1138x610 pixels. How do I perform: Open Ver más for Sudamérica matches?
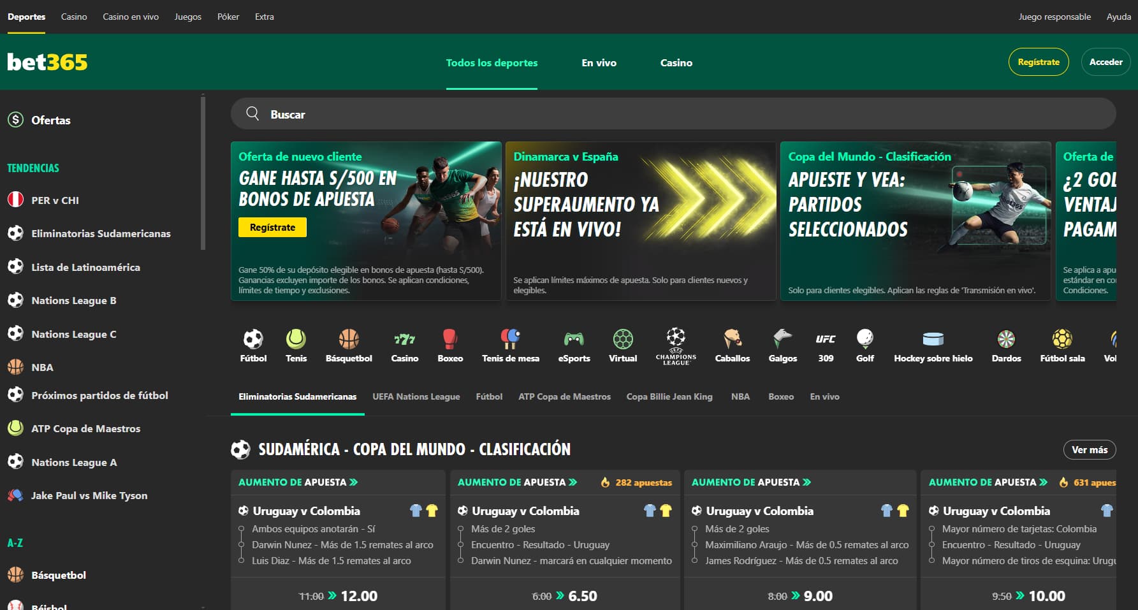[x=1090, y=449]
